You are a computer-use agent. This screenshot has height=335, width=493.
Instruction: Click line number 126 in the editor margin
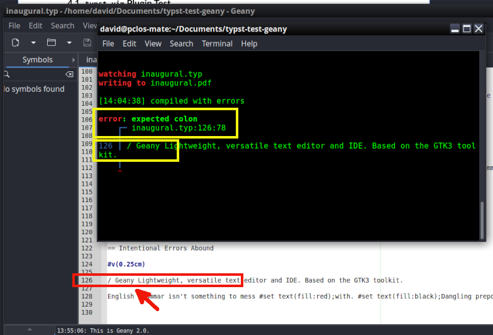click(x=87, y=281)
